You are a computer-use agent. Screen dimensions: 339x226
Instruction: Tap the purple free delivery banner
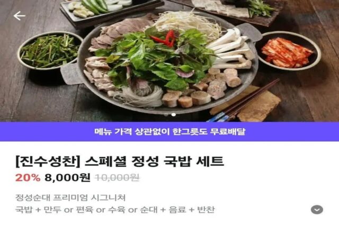tap(169, 132)
